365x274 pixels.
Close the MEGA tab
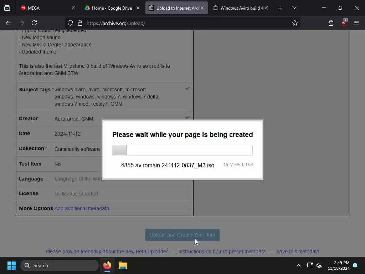pos(73,8)
